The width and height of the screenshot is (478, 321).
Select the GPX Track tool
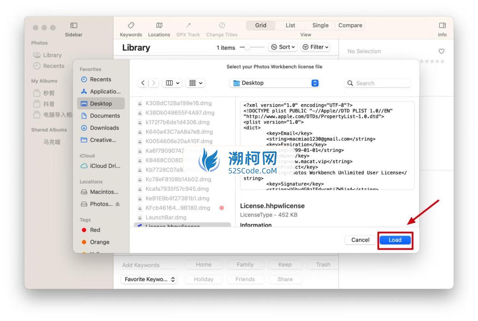188,29
